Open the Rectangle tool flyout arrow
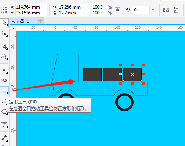Screen dimensions: 185x146 7,94
